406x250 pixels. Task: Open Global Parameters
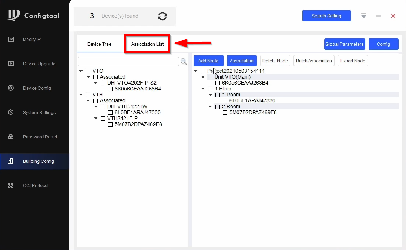tap(345, 44)
